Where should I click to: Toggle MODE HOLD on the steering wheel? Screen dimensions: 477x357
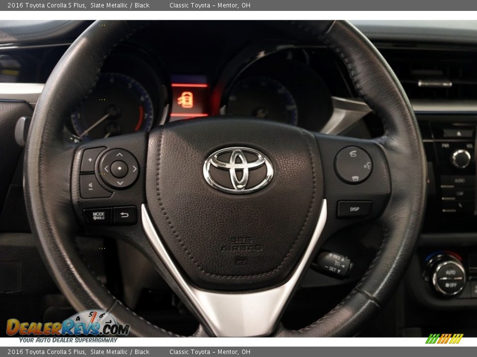[x=98, y=215]
